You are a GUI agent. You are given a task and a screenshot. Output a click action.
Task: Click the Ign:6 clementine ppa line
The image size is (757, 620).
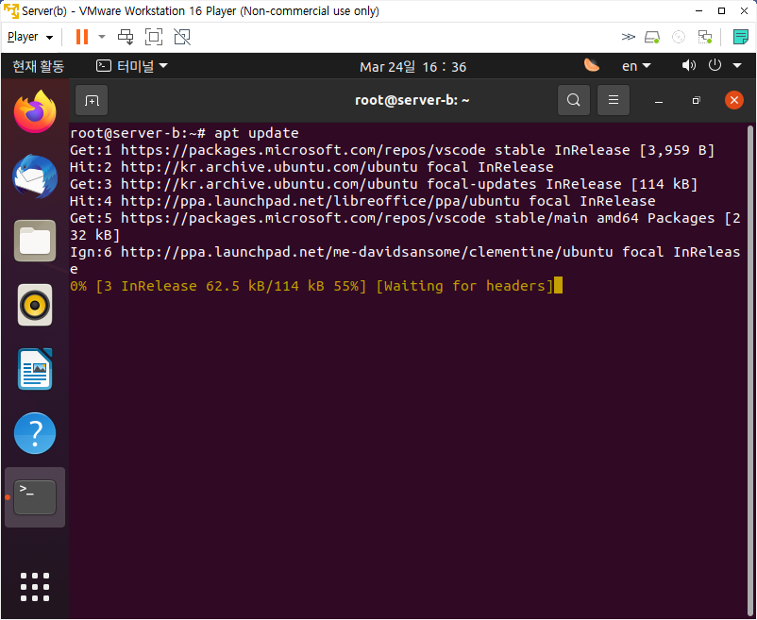(x=405, y=260)
